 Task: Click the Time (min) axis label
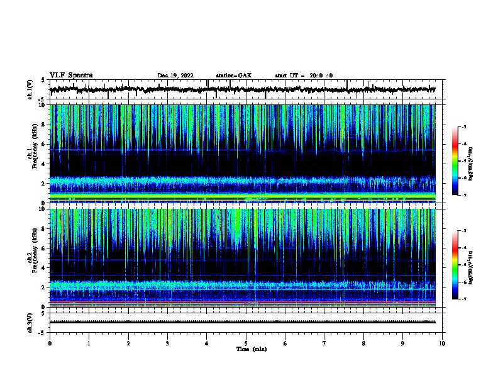coord(252,349)
